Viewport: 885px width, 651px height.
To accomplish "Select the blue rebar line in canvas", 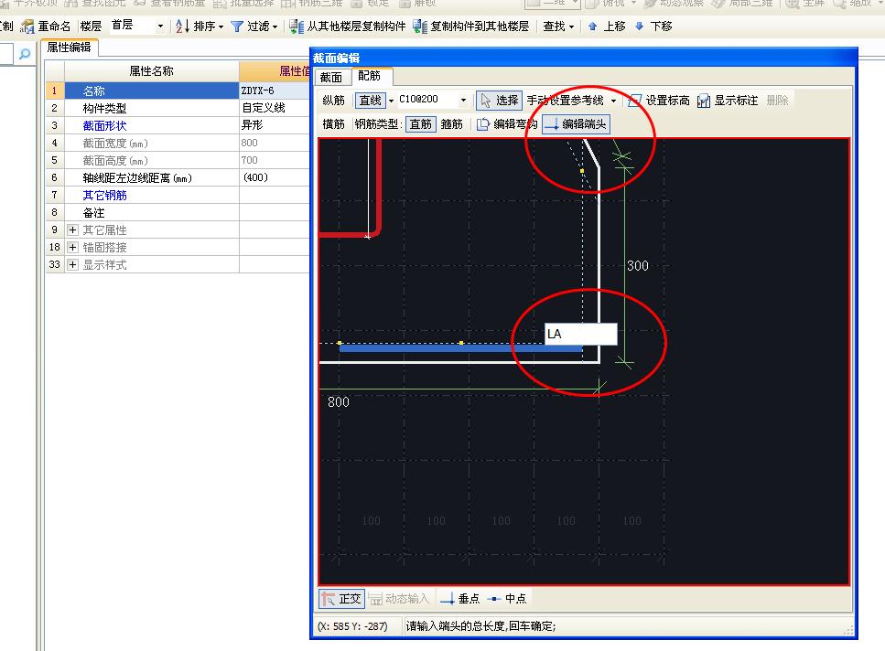I will click(460, 349).
